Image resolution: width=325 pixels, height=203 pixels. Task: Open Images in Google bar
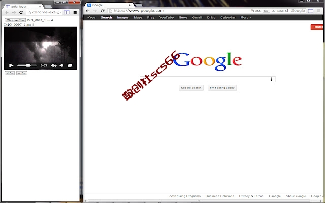[x=123, y=18]
